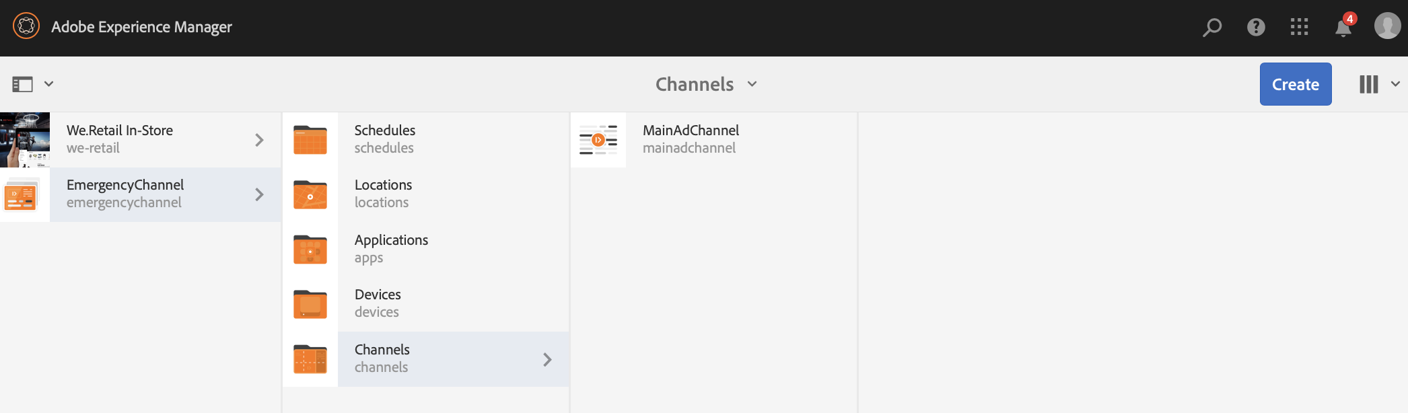The image size is (1408, 413).
Task: Open the Devices folder item
Action: click(378, 303)
